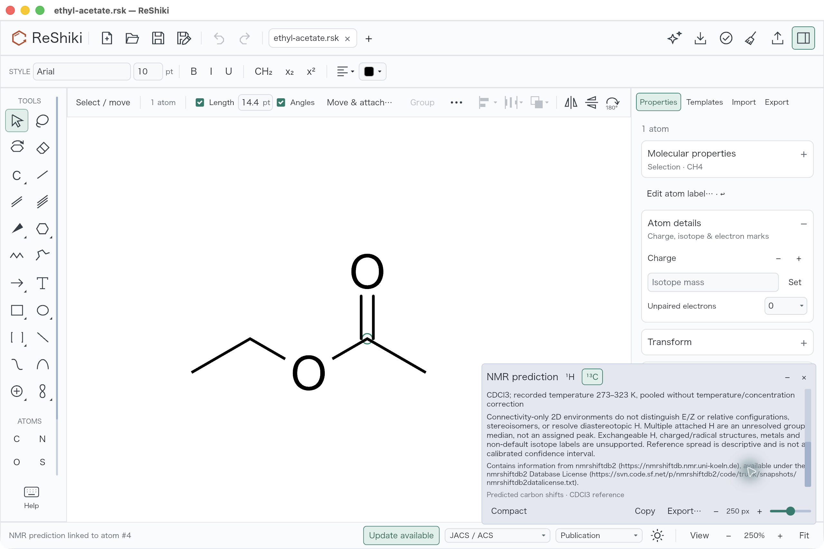Click the Update available button
This screenshot has width=824, height=549.
[401, 535]
